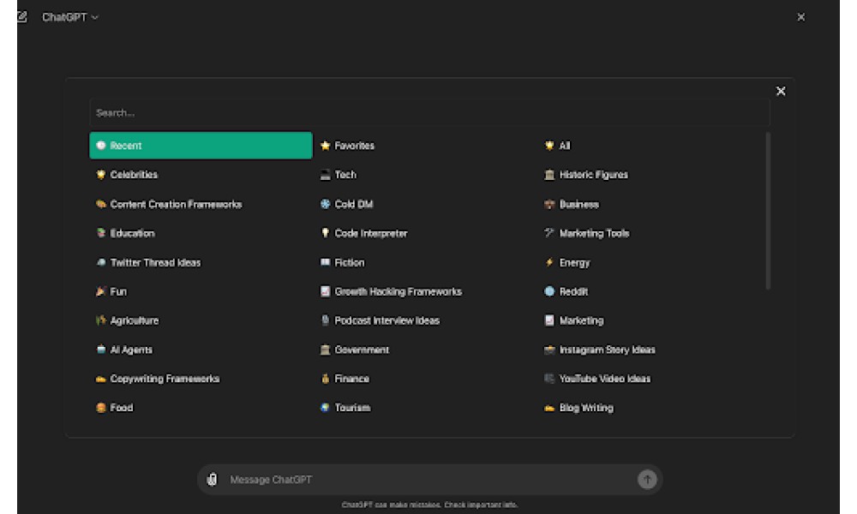Close the ChatGPT window top right
Viewport: 857px width, 514px height.
801,17
